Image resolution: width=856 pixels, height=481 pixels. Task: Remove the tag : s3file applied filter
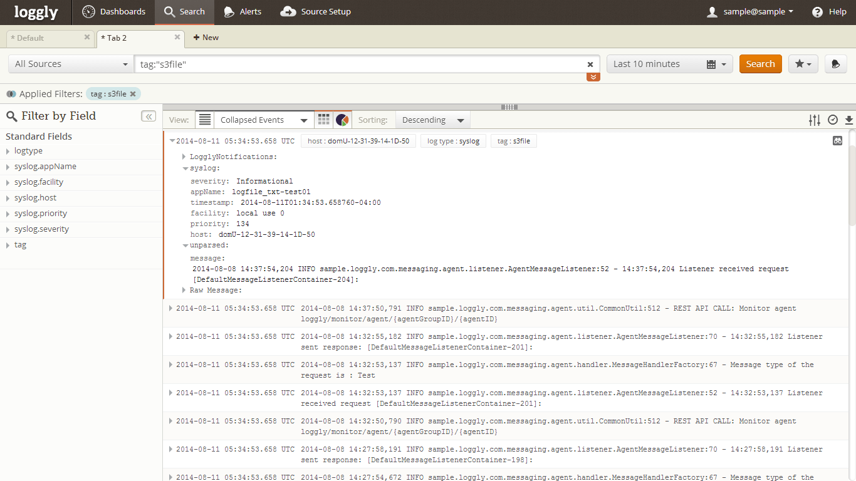[133, 94]
